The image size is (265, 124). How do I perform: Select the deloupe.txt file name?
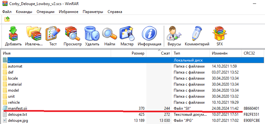click(x=17, y=114)
